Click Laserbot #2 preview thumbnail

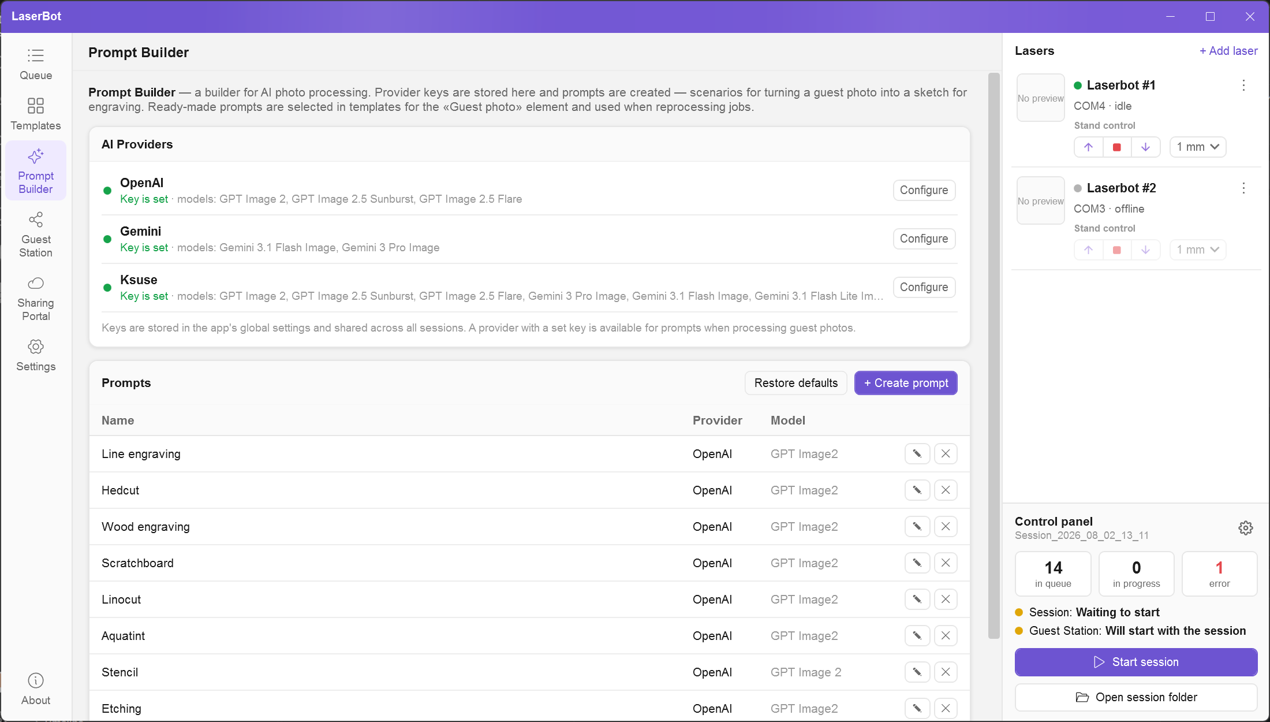pyautogui.click(x=1041, y=201)
